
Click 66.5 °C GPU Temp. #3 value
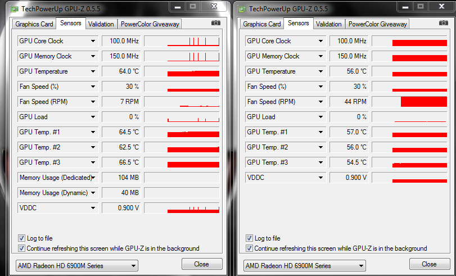tap(121, 162)
